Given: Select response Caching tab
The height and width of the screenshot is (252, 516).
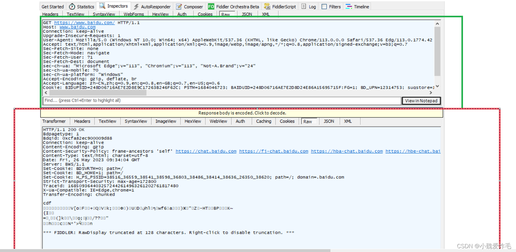Looking at the screenshot, I should 264,121.
